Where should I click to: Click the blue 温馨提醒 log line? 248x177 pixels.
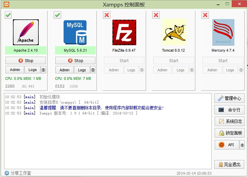(x=84, y=108)
